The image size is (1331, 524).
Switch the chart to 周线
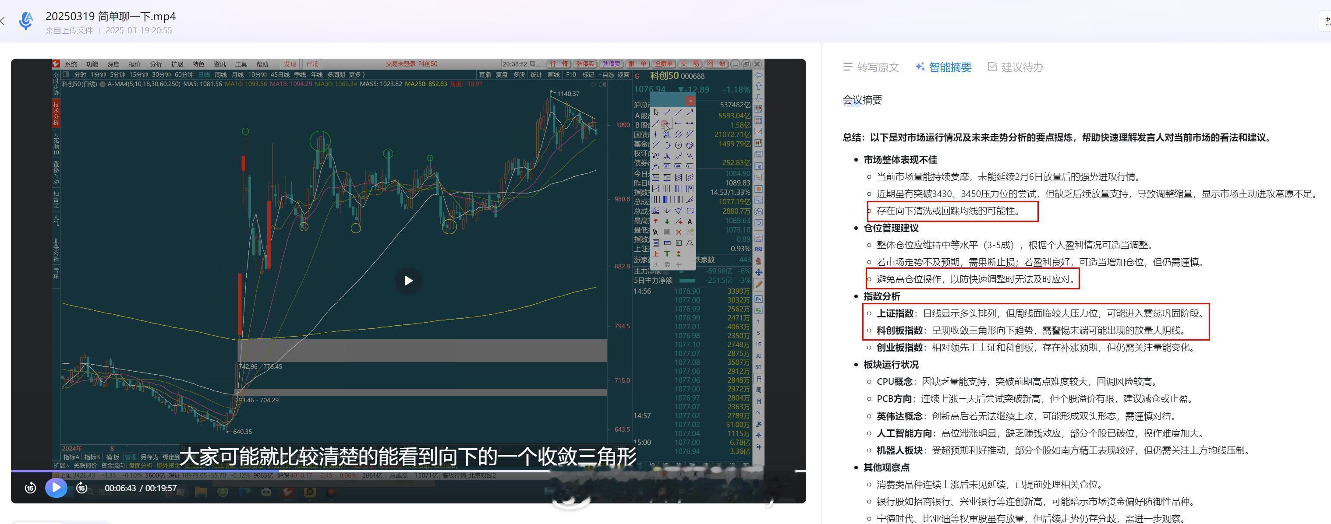[221, 75]
